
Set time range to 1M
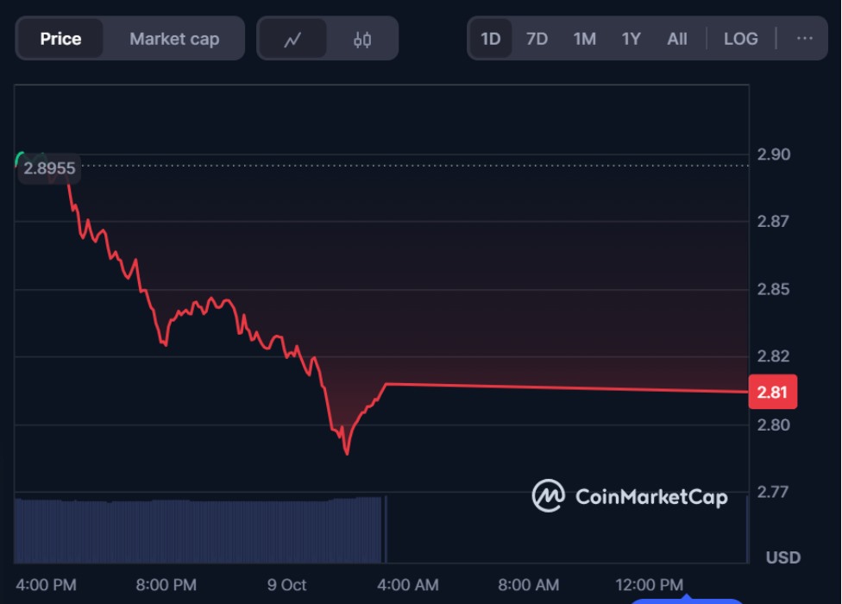584,39
